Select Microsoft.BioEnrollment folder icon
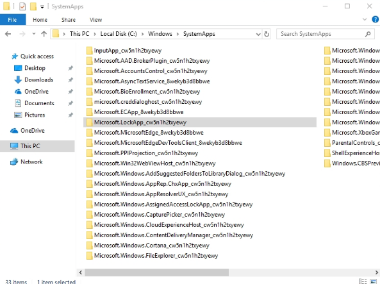The height and width of the screenshot is (284, 380). click(90, 92)
